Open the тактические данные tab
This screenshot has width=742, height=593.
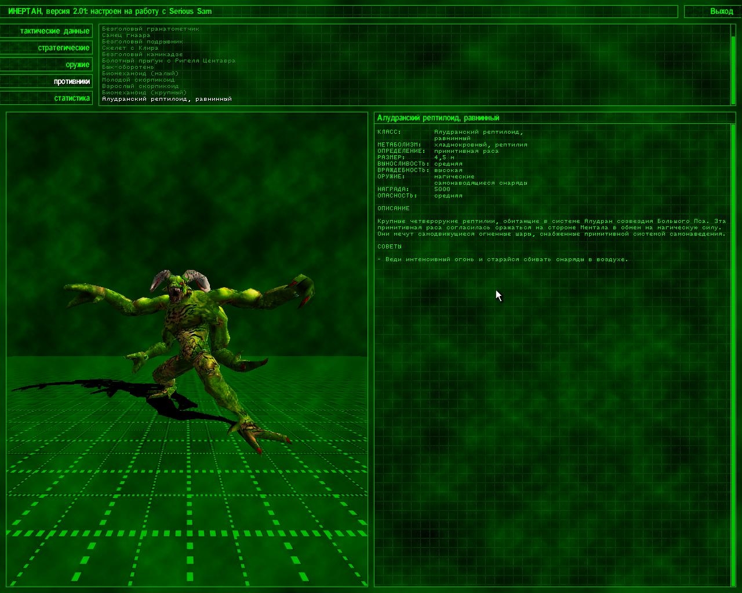coord(46,31)
